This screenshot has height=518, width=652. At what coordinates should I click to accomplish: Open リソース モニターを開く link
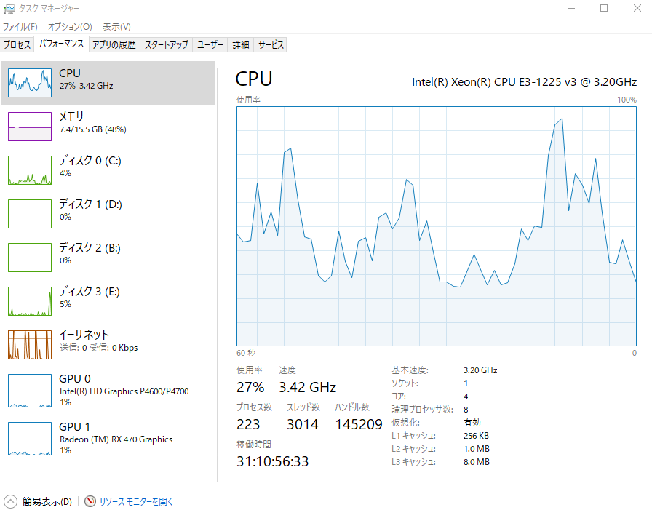coord(136,502)
